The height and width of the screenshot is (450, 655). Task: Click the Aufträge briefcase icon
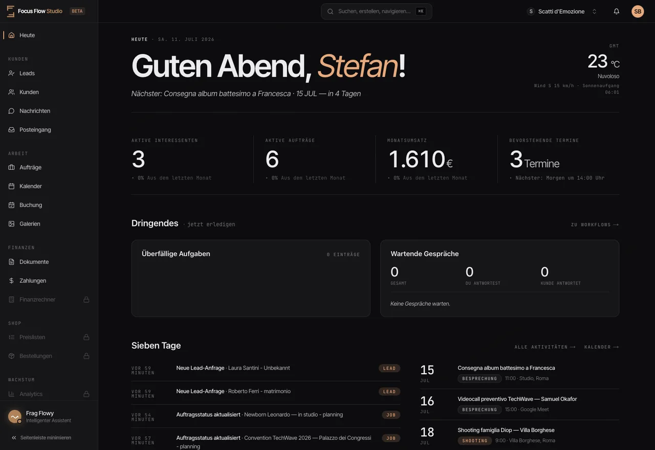11,167
